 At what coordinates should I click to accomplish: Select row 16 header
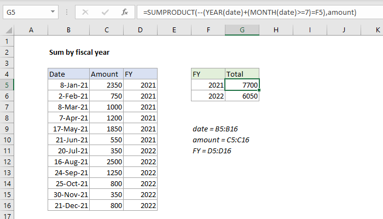7,205
